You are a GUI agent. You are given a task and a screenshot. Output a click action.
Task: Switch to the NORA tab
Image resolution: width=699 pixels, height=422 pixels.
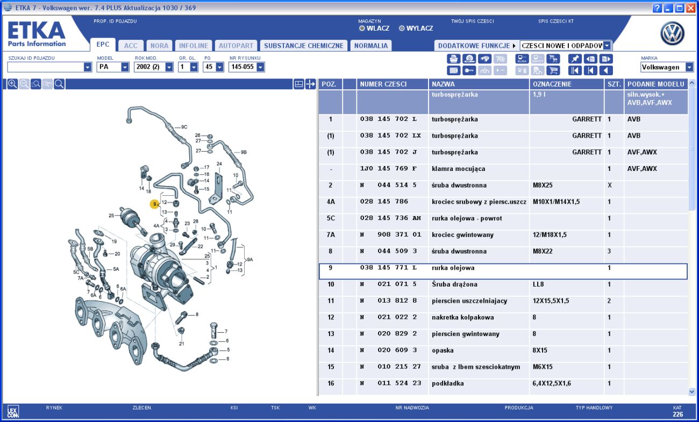(x=159, y=46)
